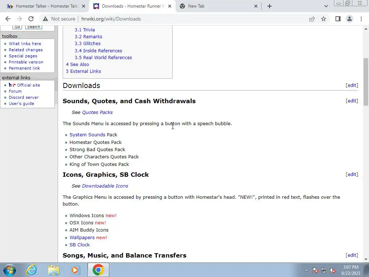
Task: Open the Windows Start button
Action: pos(10,270)
